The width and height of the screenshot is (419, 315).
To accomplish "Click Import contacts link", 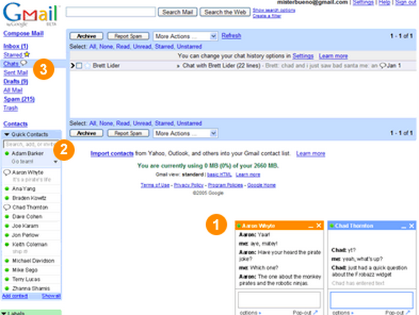I will pos(112,154).
